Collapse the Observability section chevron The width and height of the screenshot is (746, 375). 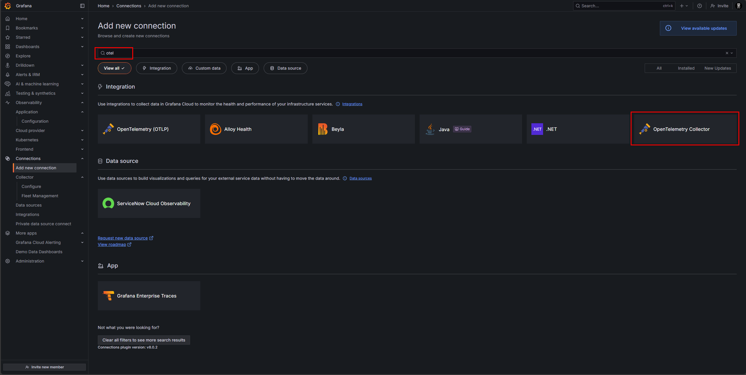click(82, 103)
